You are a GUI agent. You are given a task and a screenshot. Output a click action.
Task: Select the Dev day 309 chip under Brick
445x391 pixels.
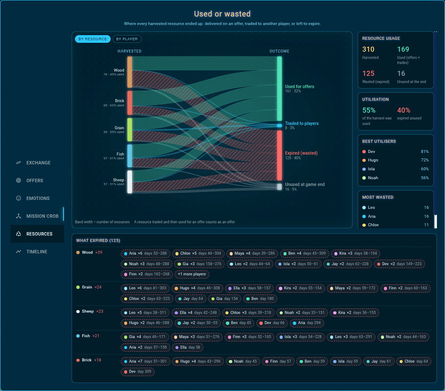[x=137, y=372]
